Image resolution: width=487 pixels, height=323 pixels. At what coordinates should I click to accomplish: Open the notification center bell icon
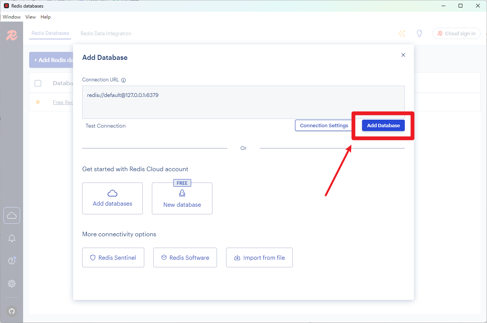click(12, 238)
